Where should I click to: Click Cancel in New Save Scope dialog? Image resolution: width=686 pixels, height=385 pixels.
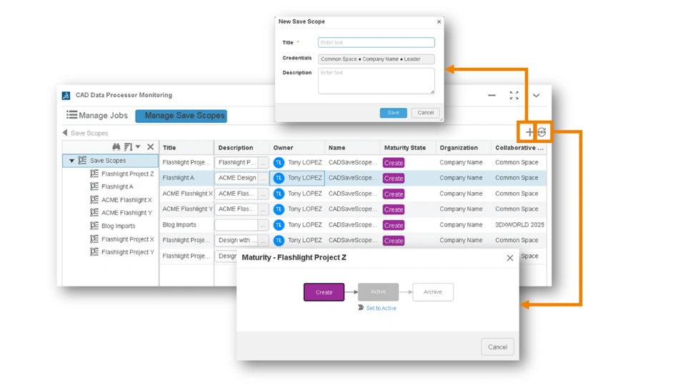tap(425, 113)
